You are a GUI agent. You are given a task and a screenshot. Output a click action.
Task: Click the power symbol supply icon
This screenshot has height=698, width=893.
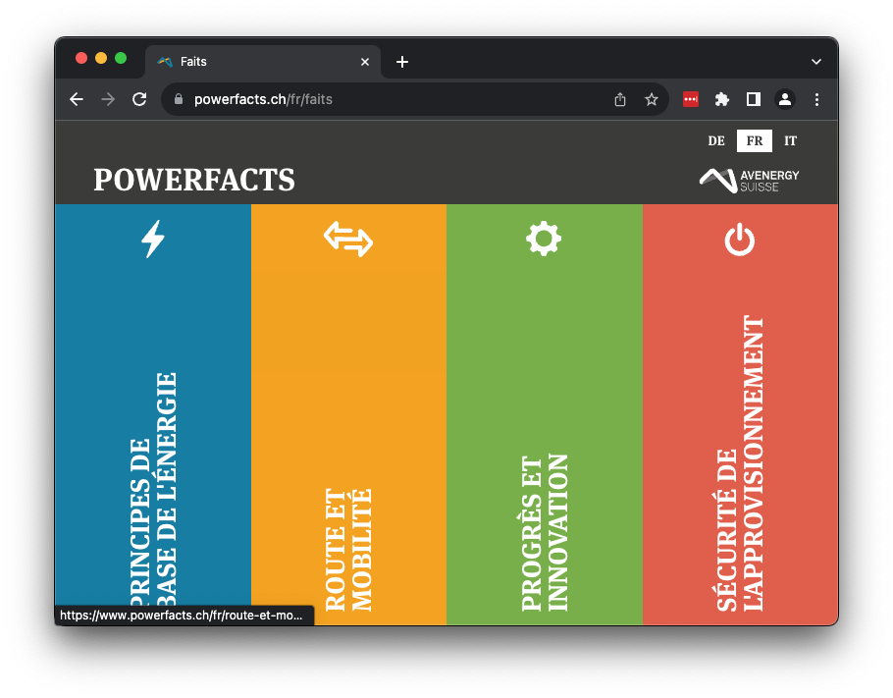pos(739,239)
